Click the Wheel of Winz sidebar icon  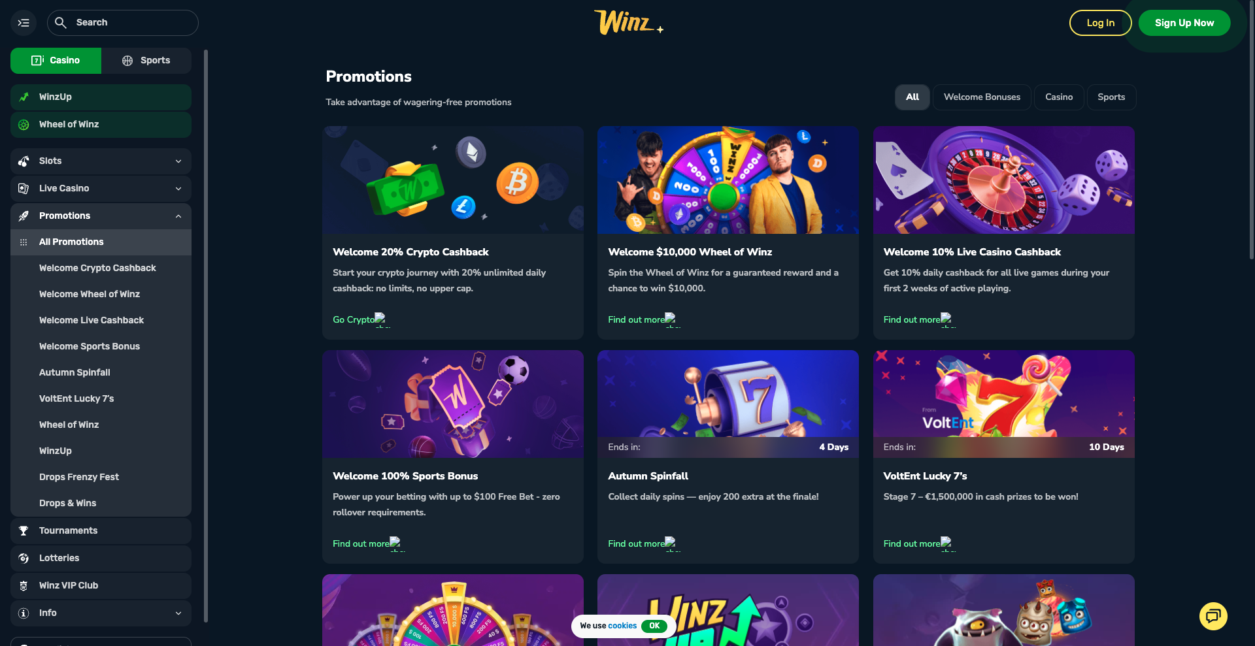[24, 125]
